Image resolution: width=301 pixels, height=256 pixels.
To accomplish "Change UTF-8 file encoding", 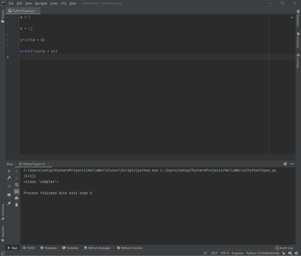I will click(x=225, y=253).
